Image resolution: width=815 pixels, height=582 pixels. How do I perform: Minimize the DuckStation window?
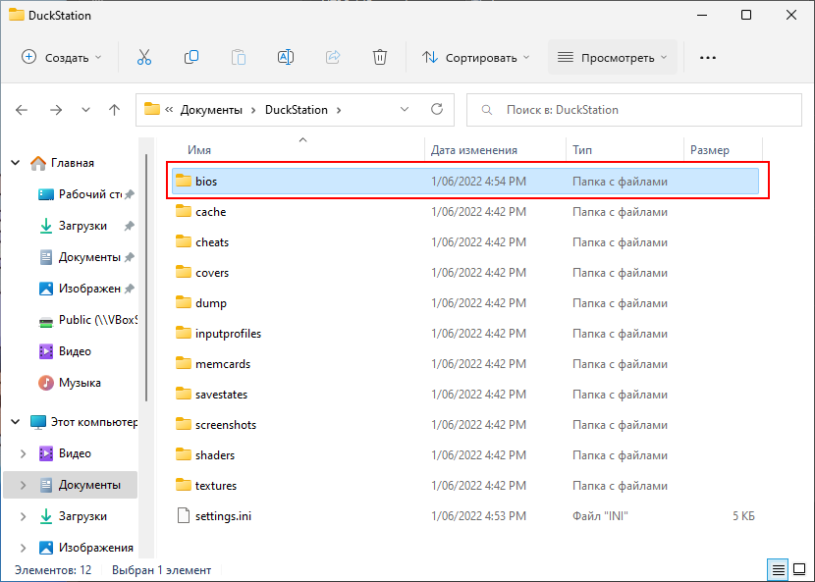(x=702, y=15)
